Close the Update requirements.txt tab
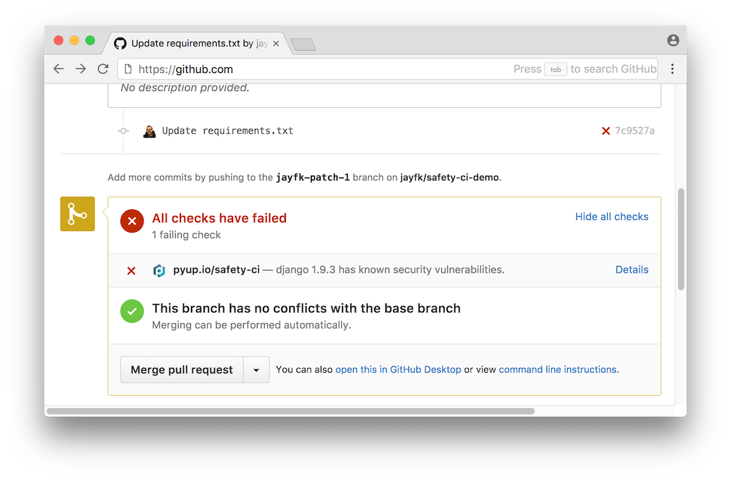 [276, 43]
